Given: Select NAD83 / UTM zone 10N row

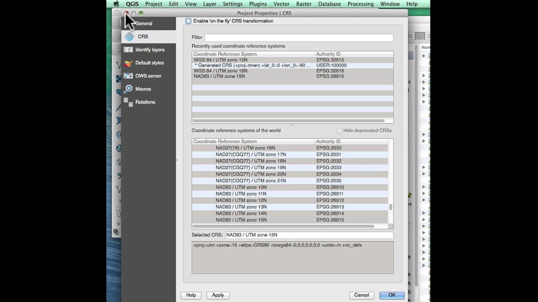Looking at the screenshot, I should coord(290,187).
